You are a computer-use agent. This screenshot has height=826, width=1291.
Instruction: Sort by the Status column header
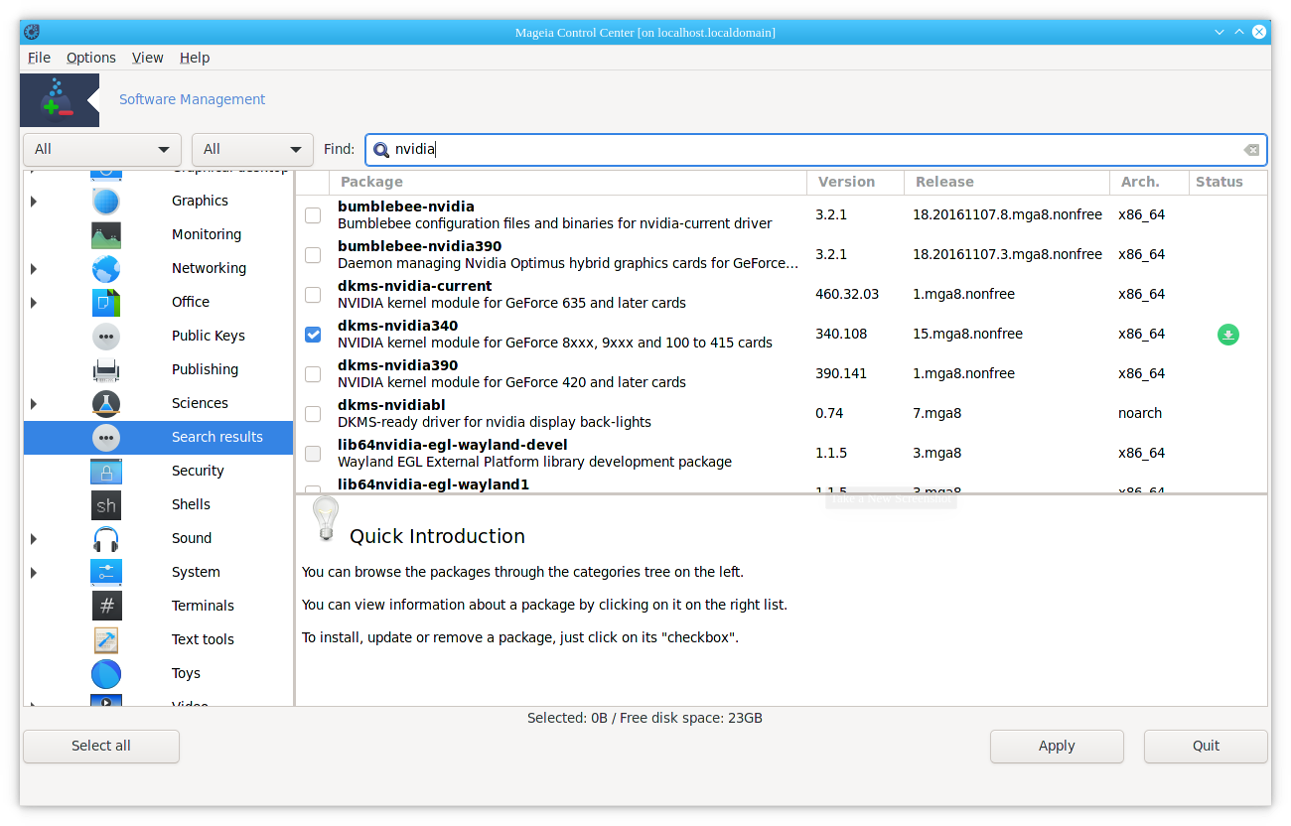point(1227,182)
